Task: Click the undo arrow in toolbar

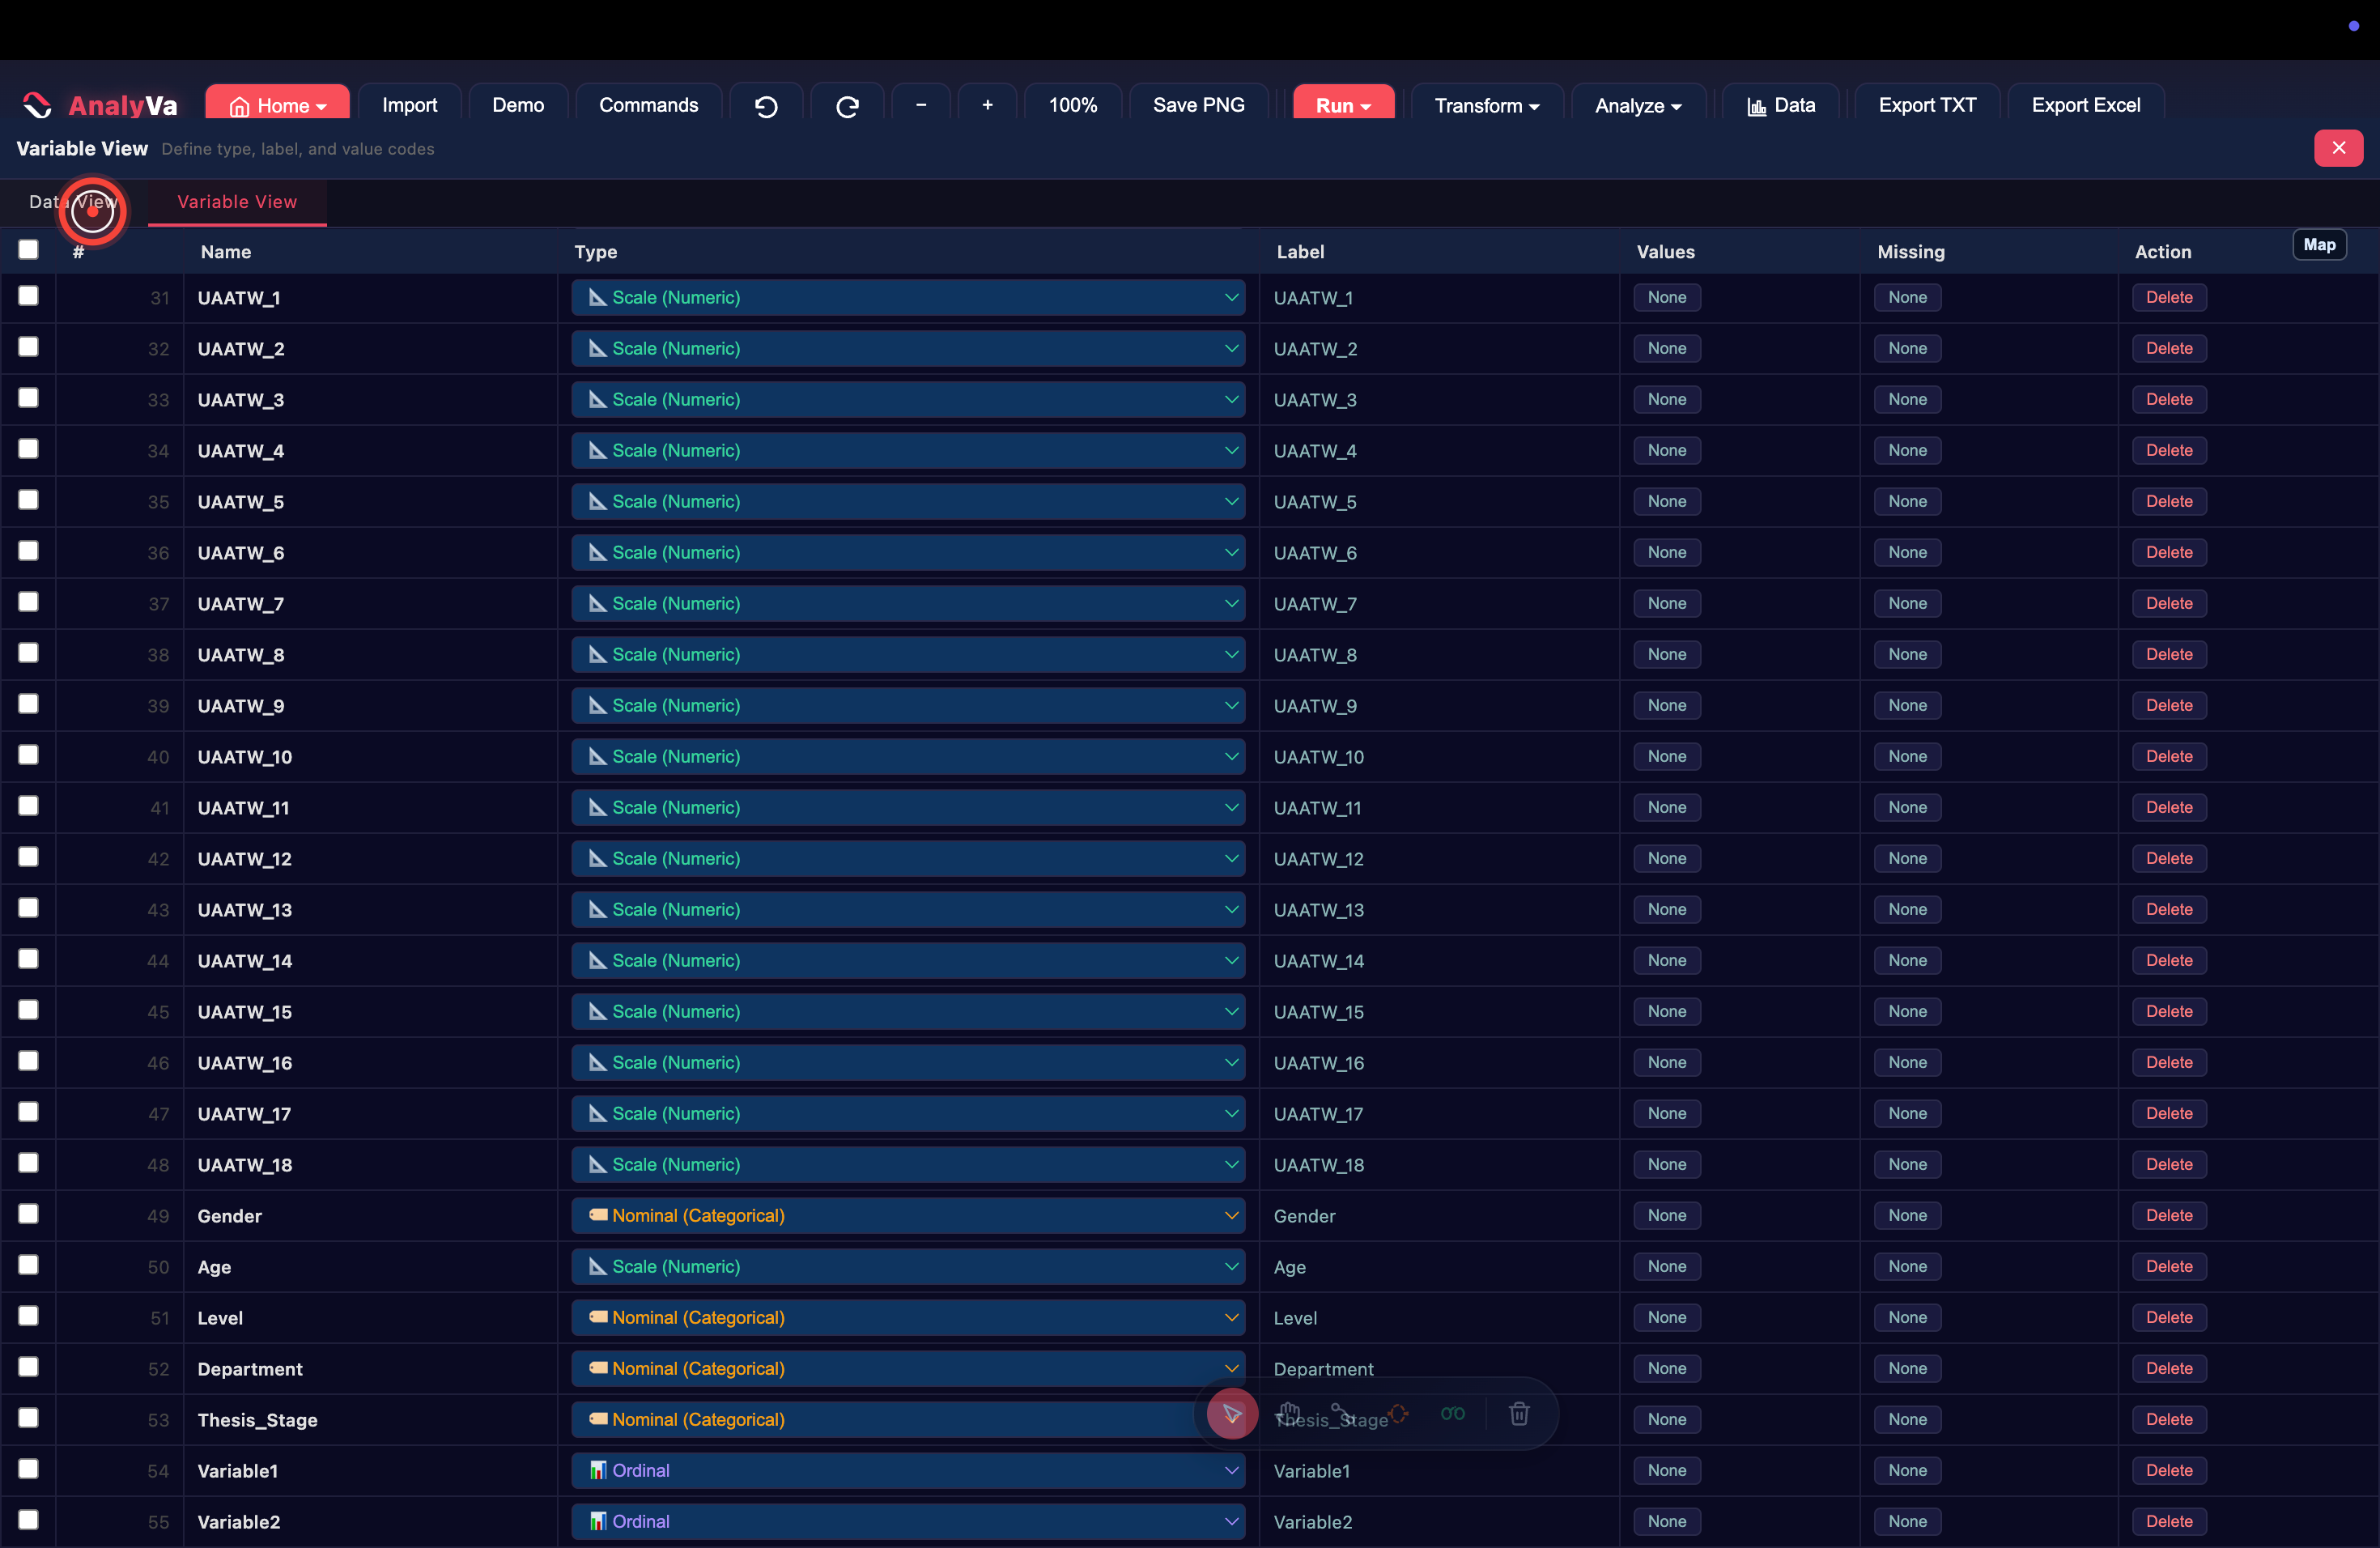Action: [766, 106]
